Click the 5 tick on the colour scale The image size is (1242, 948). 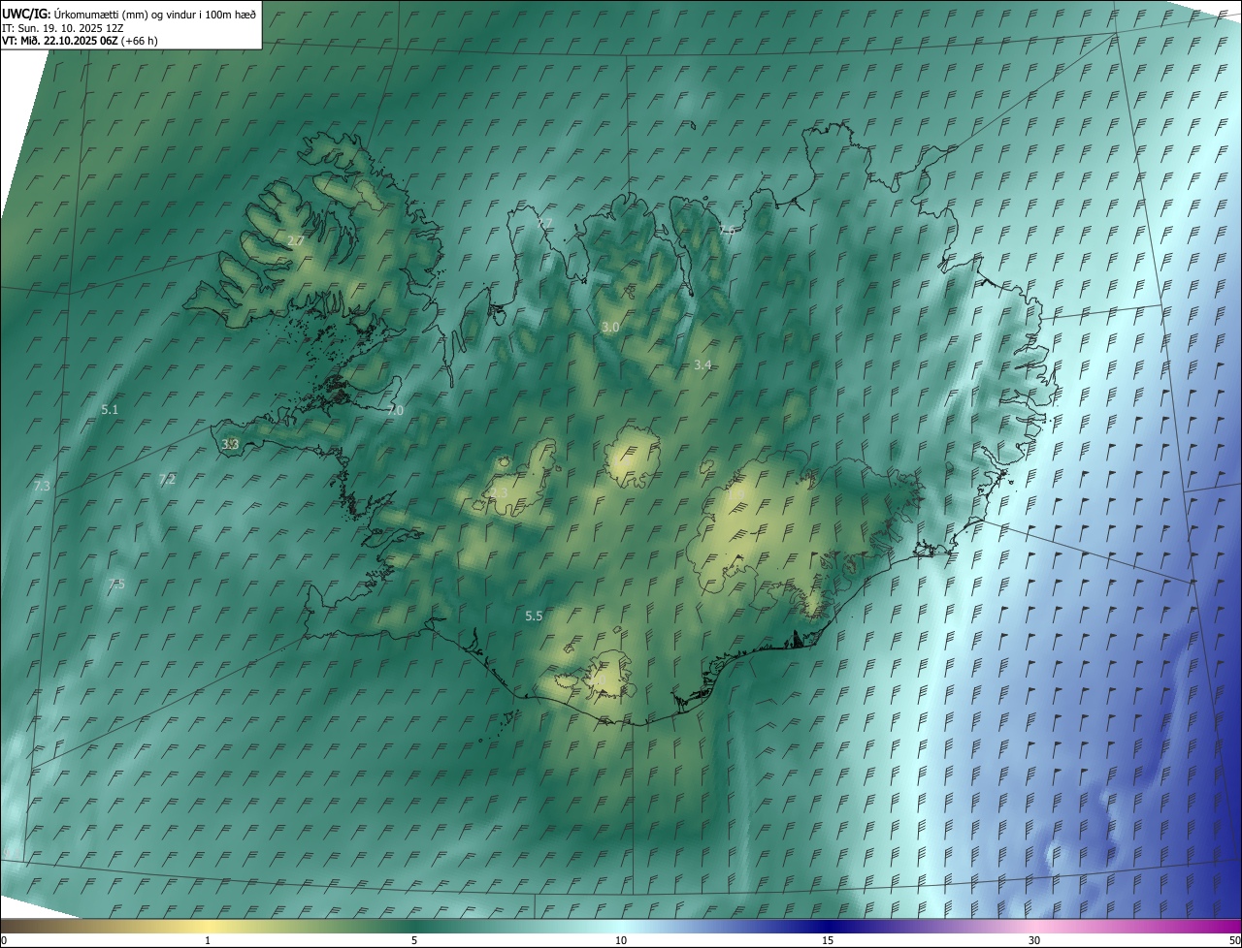[414, 940]
